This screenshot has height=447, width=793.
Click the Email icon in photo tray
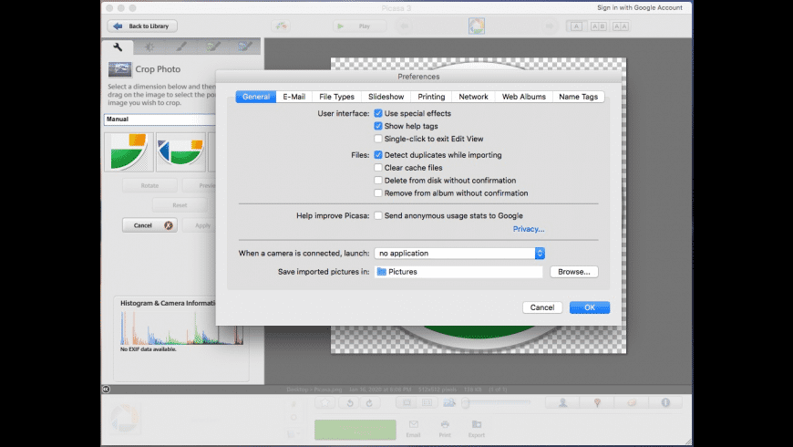point(413,428)
